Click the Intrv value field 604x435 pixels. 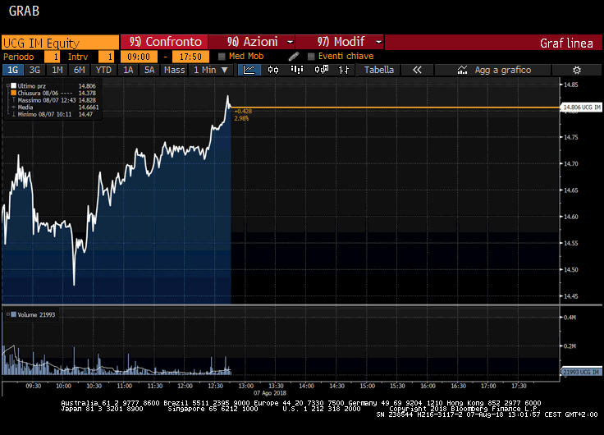point(107,57)
